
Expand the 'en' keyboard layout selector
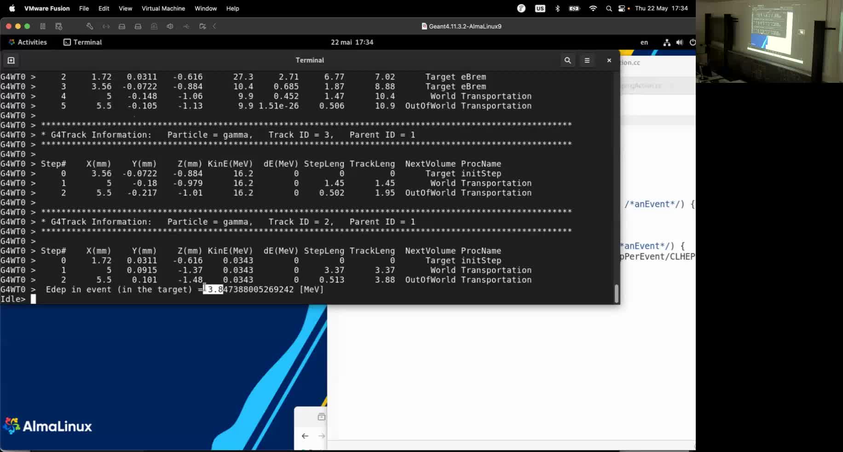[x=644, y=42]
